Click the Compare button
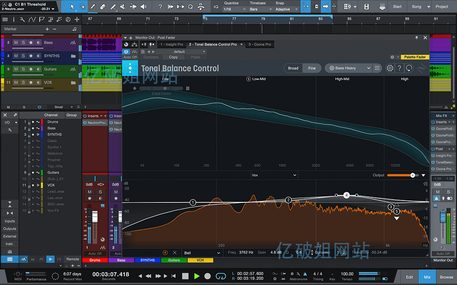 (151, 57)
